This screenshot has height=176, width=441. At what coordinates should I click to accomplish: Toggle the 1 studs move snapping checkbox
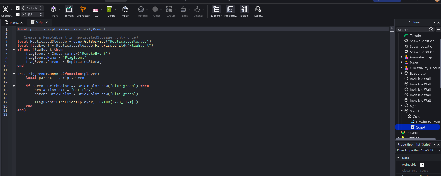click(18, 8)
